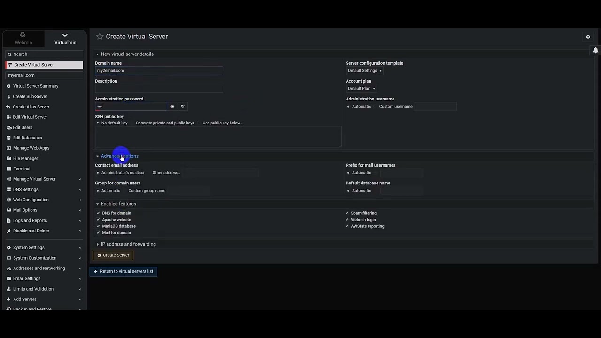Open Terminal from the sidebar
The image size is (601, 338).
22,169
